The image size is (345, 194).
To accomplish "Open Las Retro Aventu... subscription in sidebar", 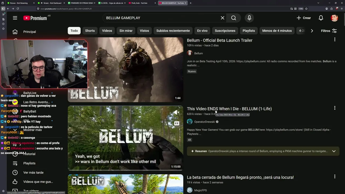I will pyautogui.click(x=36, y=102).
